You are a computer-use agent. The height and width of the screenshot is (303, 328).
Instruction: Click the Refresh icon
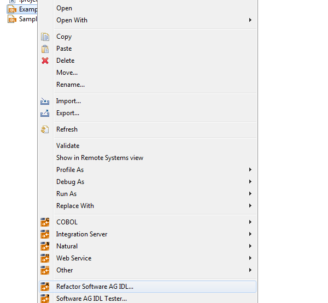[45, 129]
